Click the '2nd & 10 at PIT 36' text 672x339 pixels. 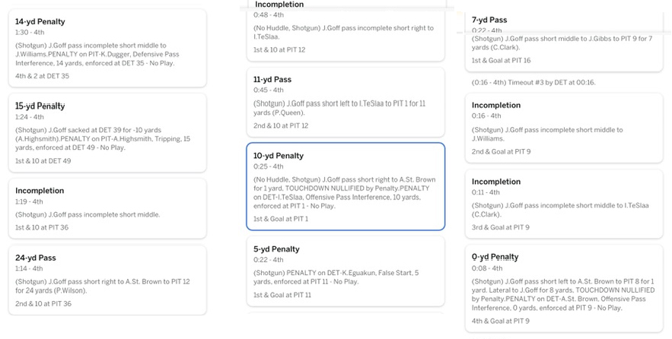pyautogui.click(x=43, y=304)
